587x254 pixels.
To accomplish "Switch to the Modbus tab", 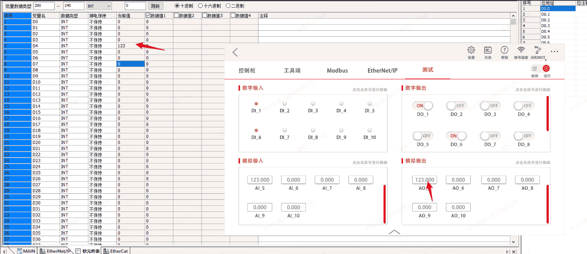I will pos(337,71).
